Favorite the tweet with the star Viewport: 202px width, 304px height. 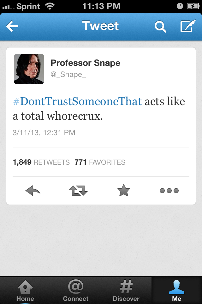click(x=123, y=190)
